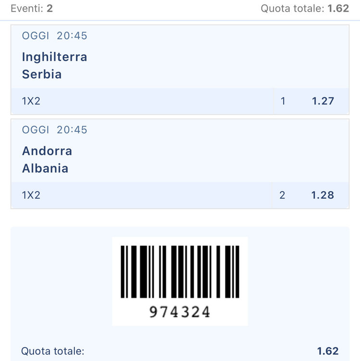The width and height of the screenshot is (360, 361).
Task: Tap outcome 1 in the Inghilterra–Serbia row
Action: [283, 101]
